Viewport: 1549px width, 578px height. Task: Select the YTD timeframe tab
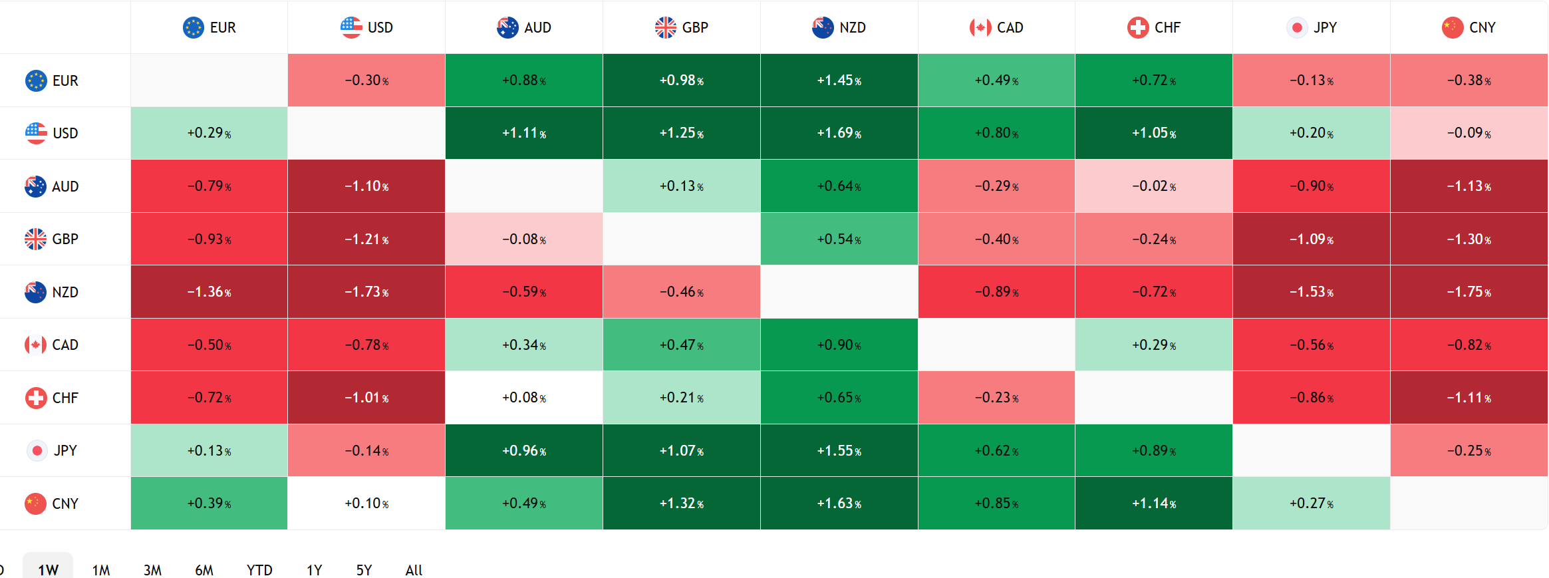259,570
